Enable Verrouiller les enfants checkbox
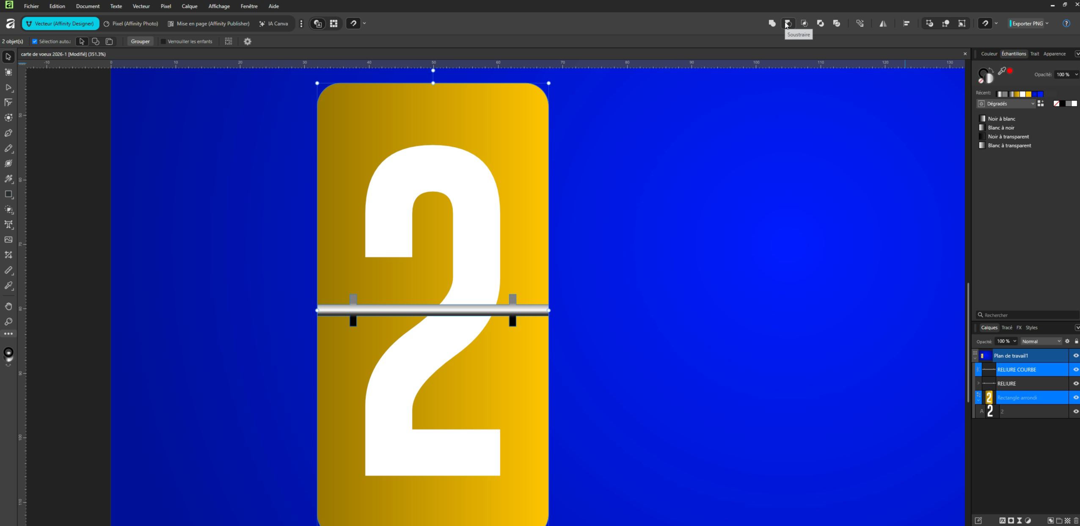The height and width of the screenshot is (526, 1080). tap(163, 41)
